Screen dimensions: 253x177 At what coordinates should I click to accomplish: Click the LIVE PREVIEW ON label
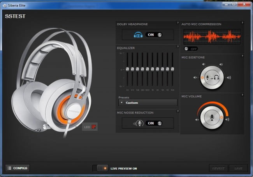click(124, 168)
